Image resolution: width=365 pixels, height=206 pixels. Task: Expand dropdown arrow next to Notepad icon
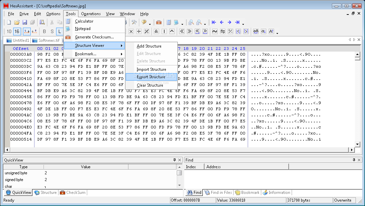pyautogui.click(x=182, y=24)
